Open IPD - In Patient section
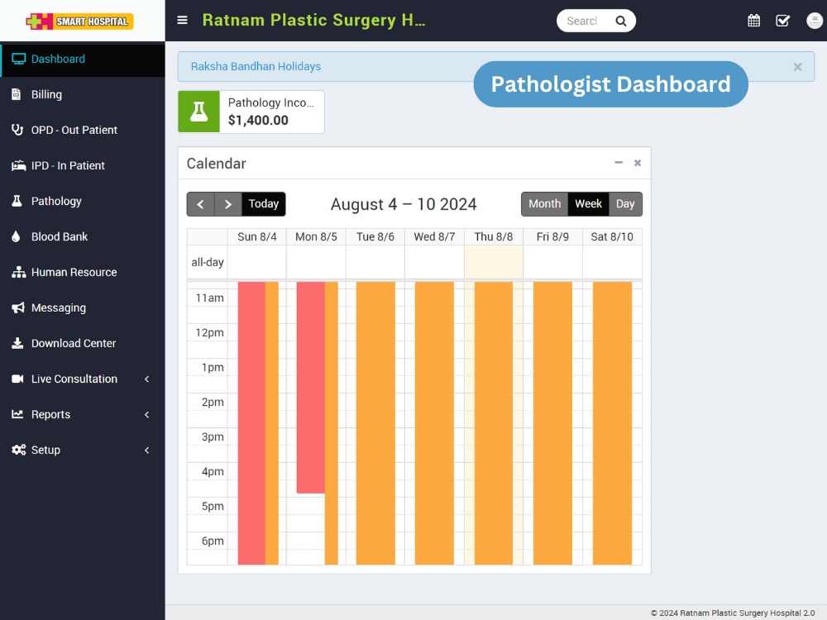 [x=82, y=165]
